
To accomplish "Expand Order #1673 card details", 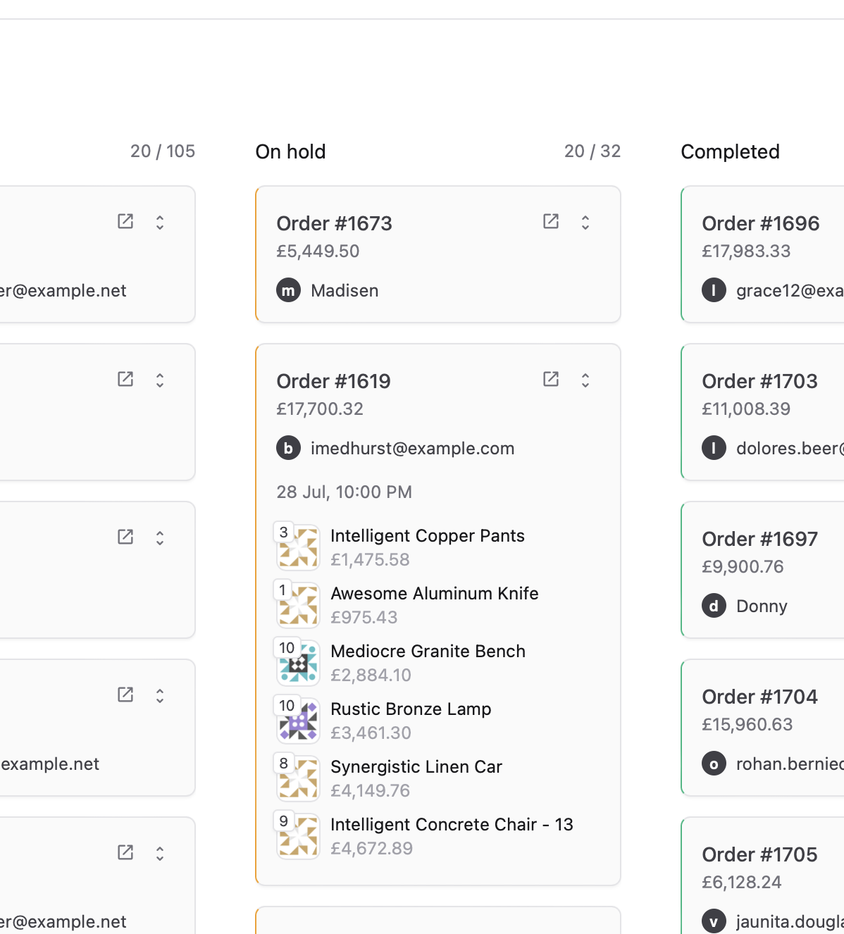I will (x=585, y=223).
